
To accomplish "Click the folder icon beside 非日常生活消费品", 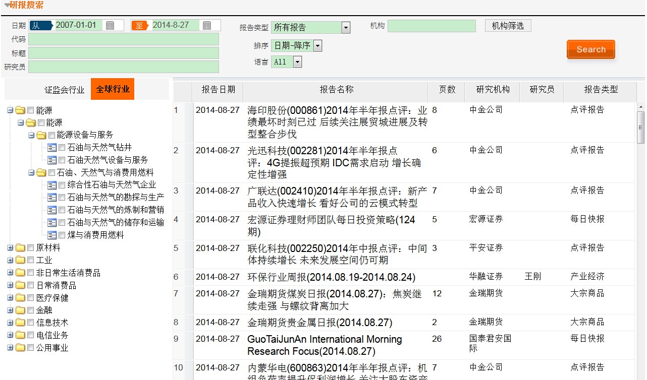I will point(20,273).
